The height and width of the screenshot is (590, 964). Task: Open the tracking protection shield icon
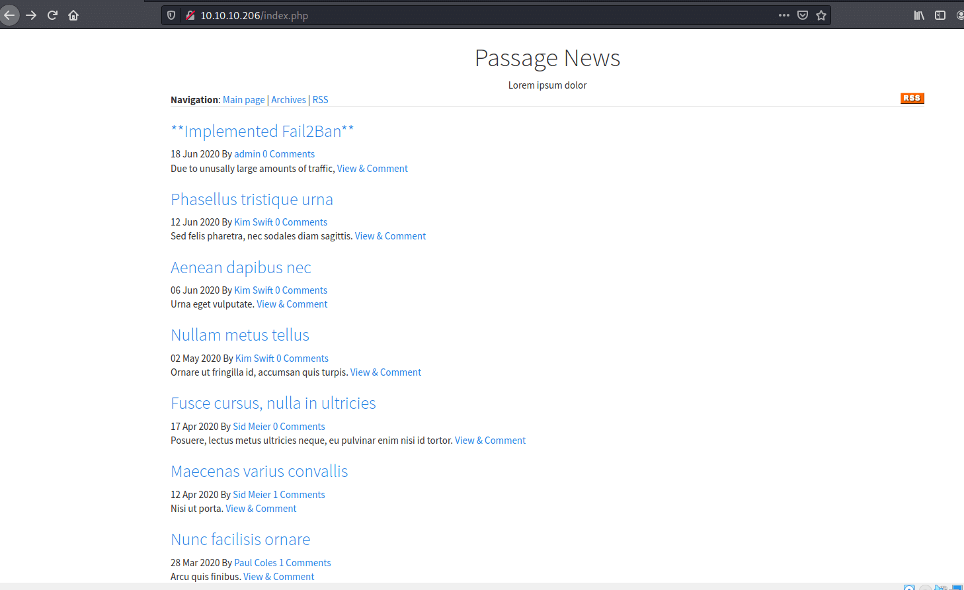point(171,15)
